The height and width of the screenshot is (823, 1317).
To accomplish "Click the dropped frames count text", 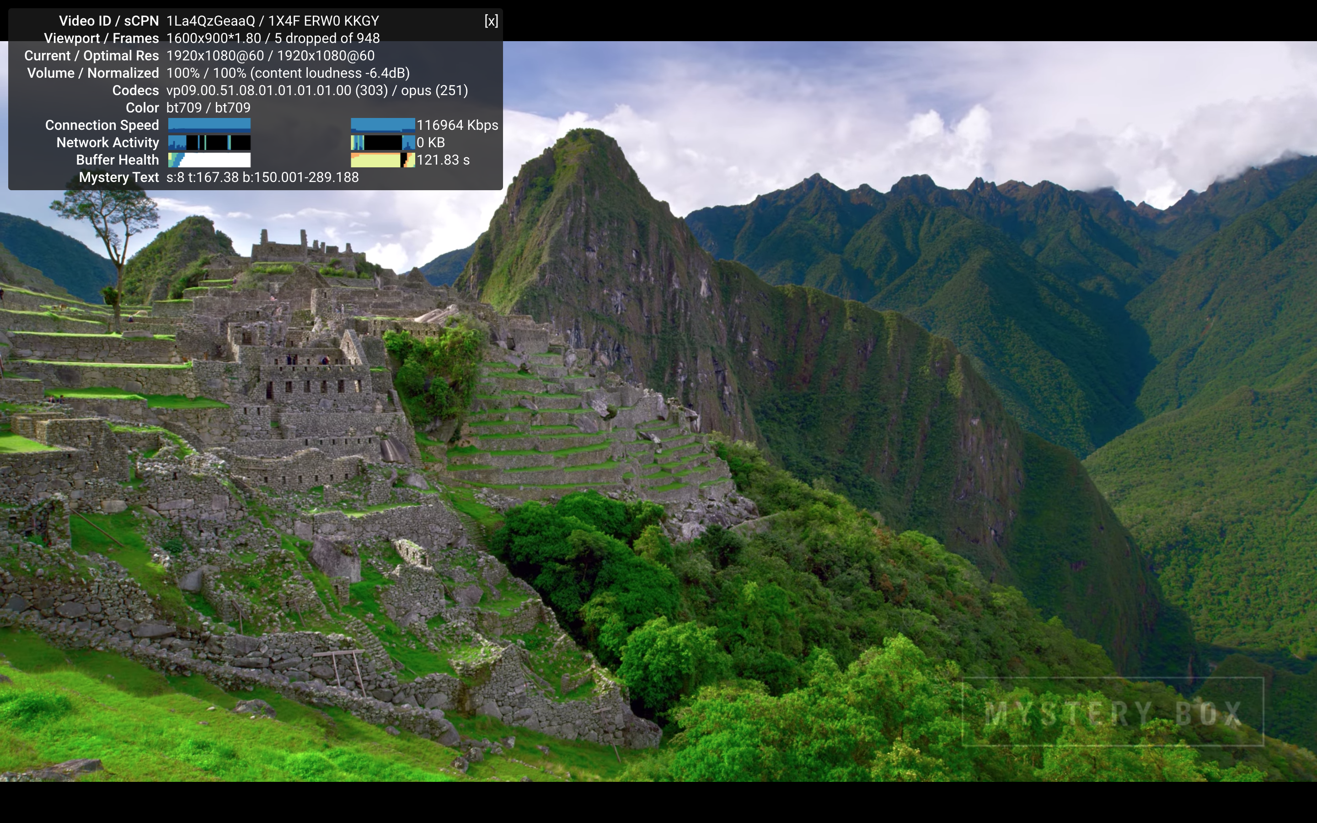I will [327, 38].
